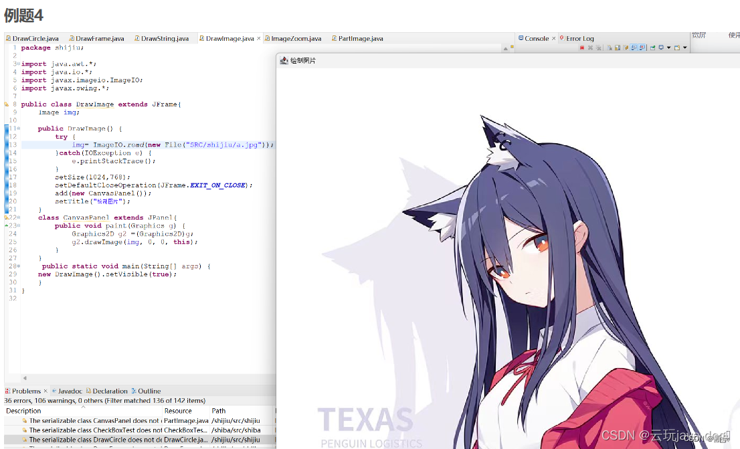Collapse the CanvasPanel class at line 22
Image resolution: width=740 pixels, height=449 pixels.
(x=19, y=217)
